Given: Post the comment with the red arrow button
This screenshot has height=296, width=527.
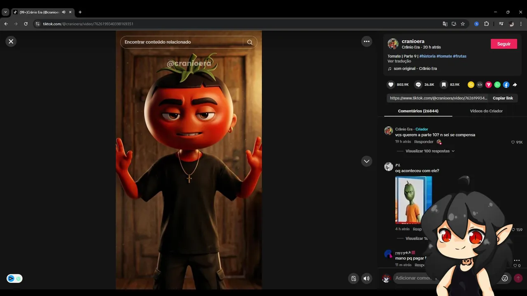Looking at the screenshot, I should point(518,278).
